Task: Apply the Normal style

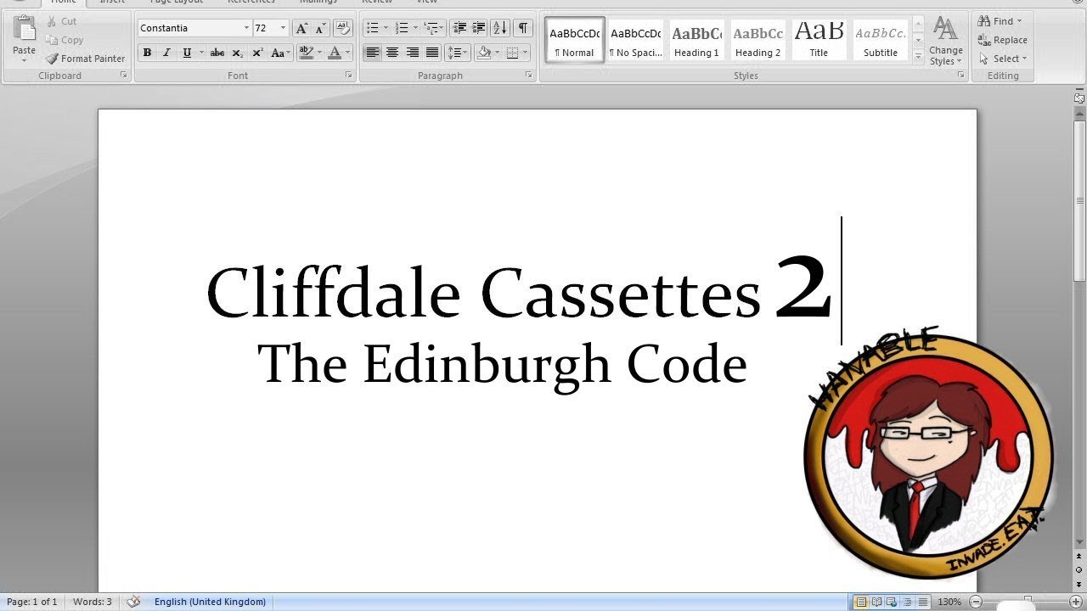Action: [x=575, y=40]
